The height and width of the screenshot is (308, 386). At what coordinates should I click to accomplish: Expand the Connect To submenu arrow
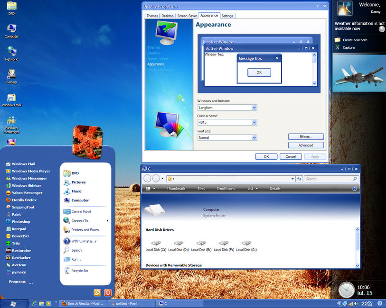tap(107, 220)
